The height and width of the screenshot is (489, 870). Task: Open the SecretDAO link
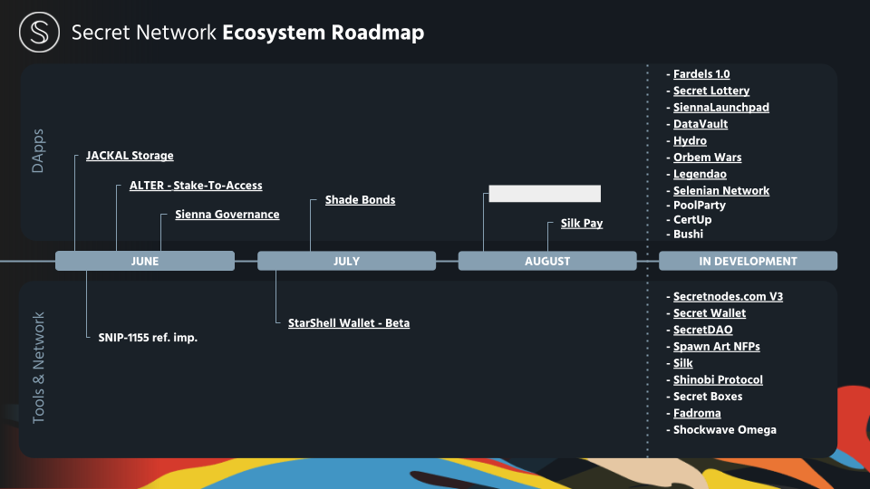pos(702,330)
